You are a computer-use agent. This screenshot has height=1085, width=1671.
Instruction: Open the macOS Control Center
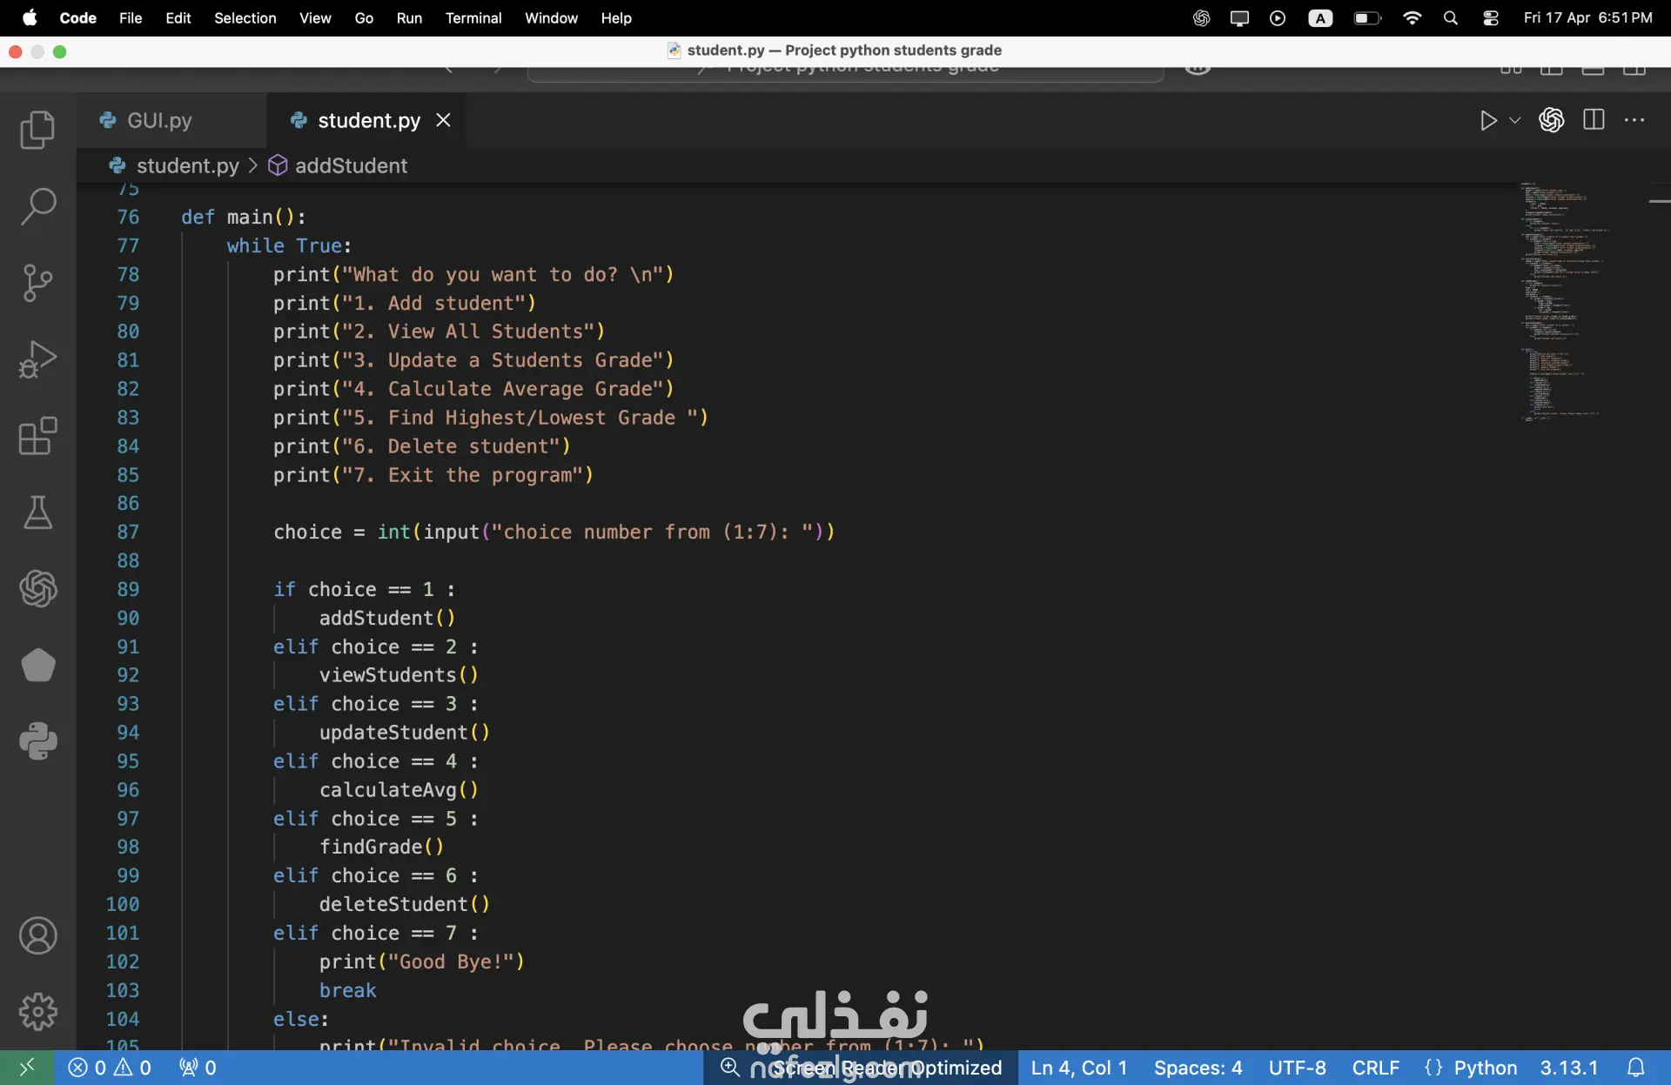(1491, 18)
